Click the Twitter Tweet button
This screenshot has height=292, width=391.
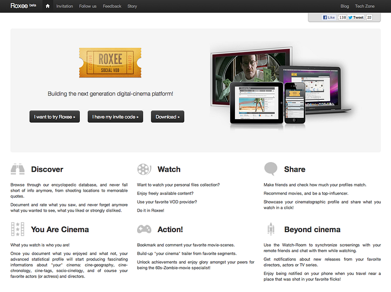356,18
